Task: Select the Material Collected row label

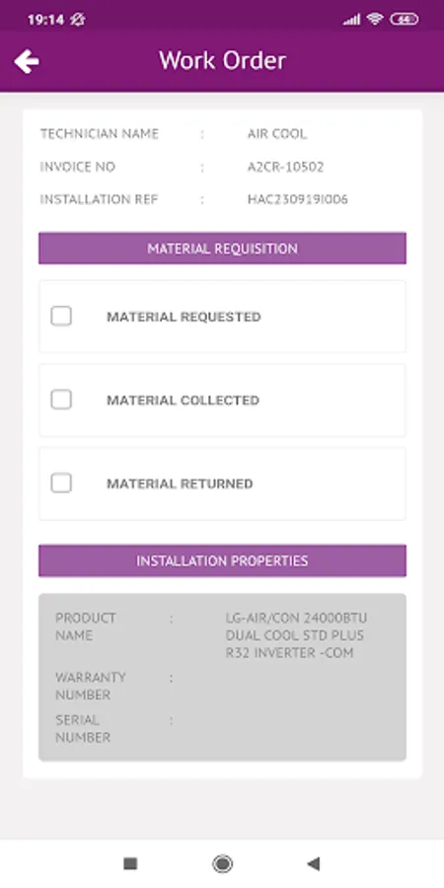Action: [x=183, y=401]
